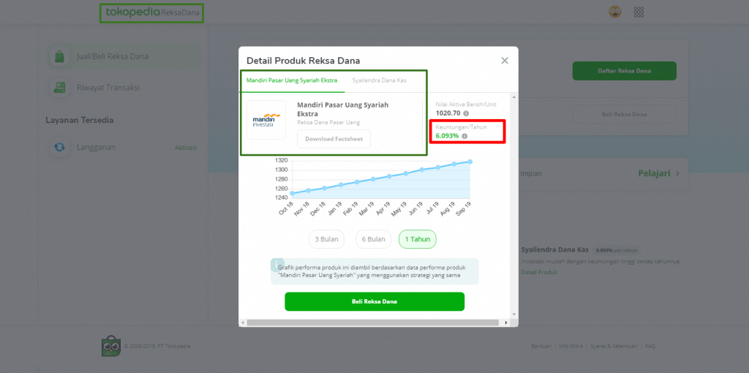This screenshot has width=749, height=373.
Task: Click the info icon in chart note banner
Action: point(277,265)
